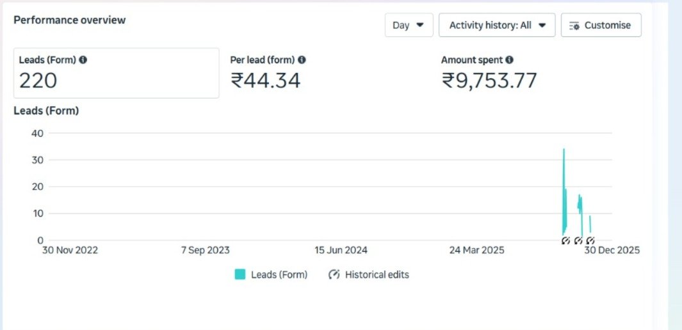Click the teal Leads (Form) legend swatch
Viewport: 682px width, 330px height.
(x=240, y=274)
